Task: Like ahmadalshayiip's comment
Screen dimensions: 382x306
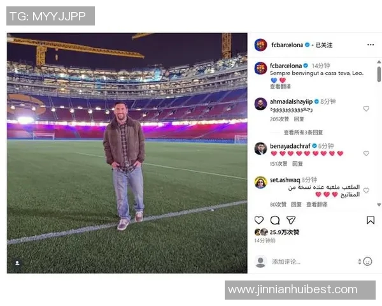Action: click(366, 108)
